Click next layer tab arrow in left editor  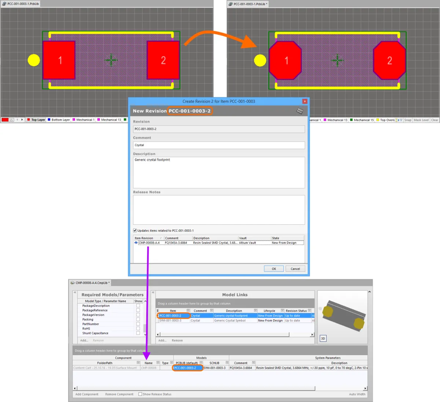(22, 120)
